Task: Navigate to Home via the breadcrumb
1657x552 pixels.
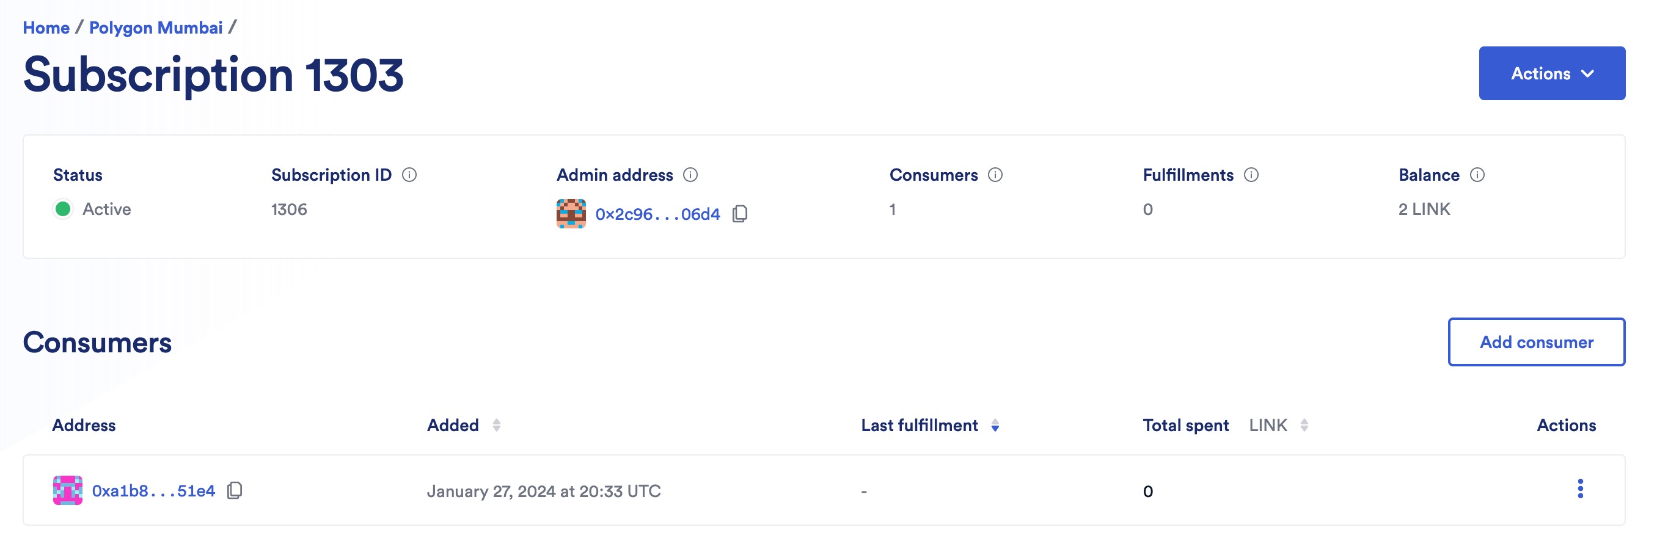Action: (x=46, y=27)
